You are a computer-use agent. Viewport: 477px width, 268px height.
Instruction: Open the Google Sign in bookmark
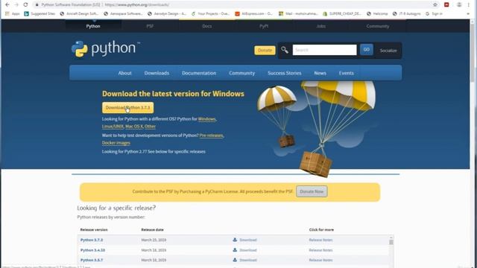434,13
